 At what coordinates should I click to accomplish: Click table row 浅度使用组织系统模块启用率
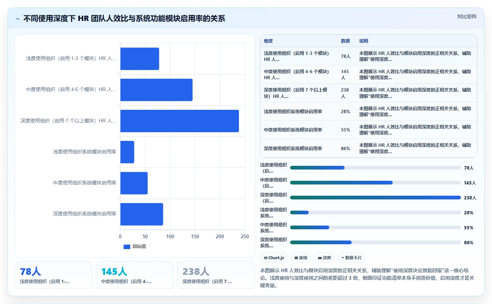(x=369, y=111)
